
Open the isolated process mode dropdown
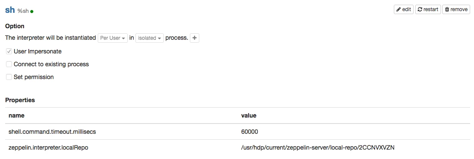(149, 38)
